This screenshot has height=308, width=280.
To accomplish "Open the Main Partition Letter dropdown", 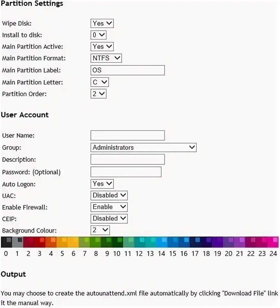I will [100, 82].
